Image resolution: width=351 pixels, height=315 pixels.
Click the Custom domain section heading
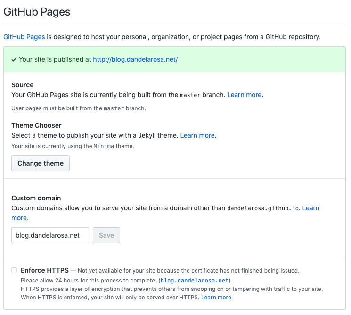[x=36, y=198]
